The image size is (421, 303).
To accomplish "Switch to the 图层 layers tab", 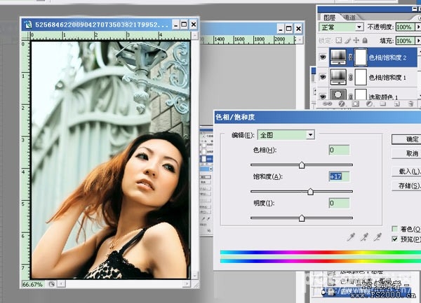I will coord(330,17).
